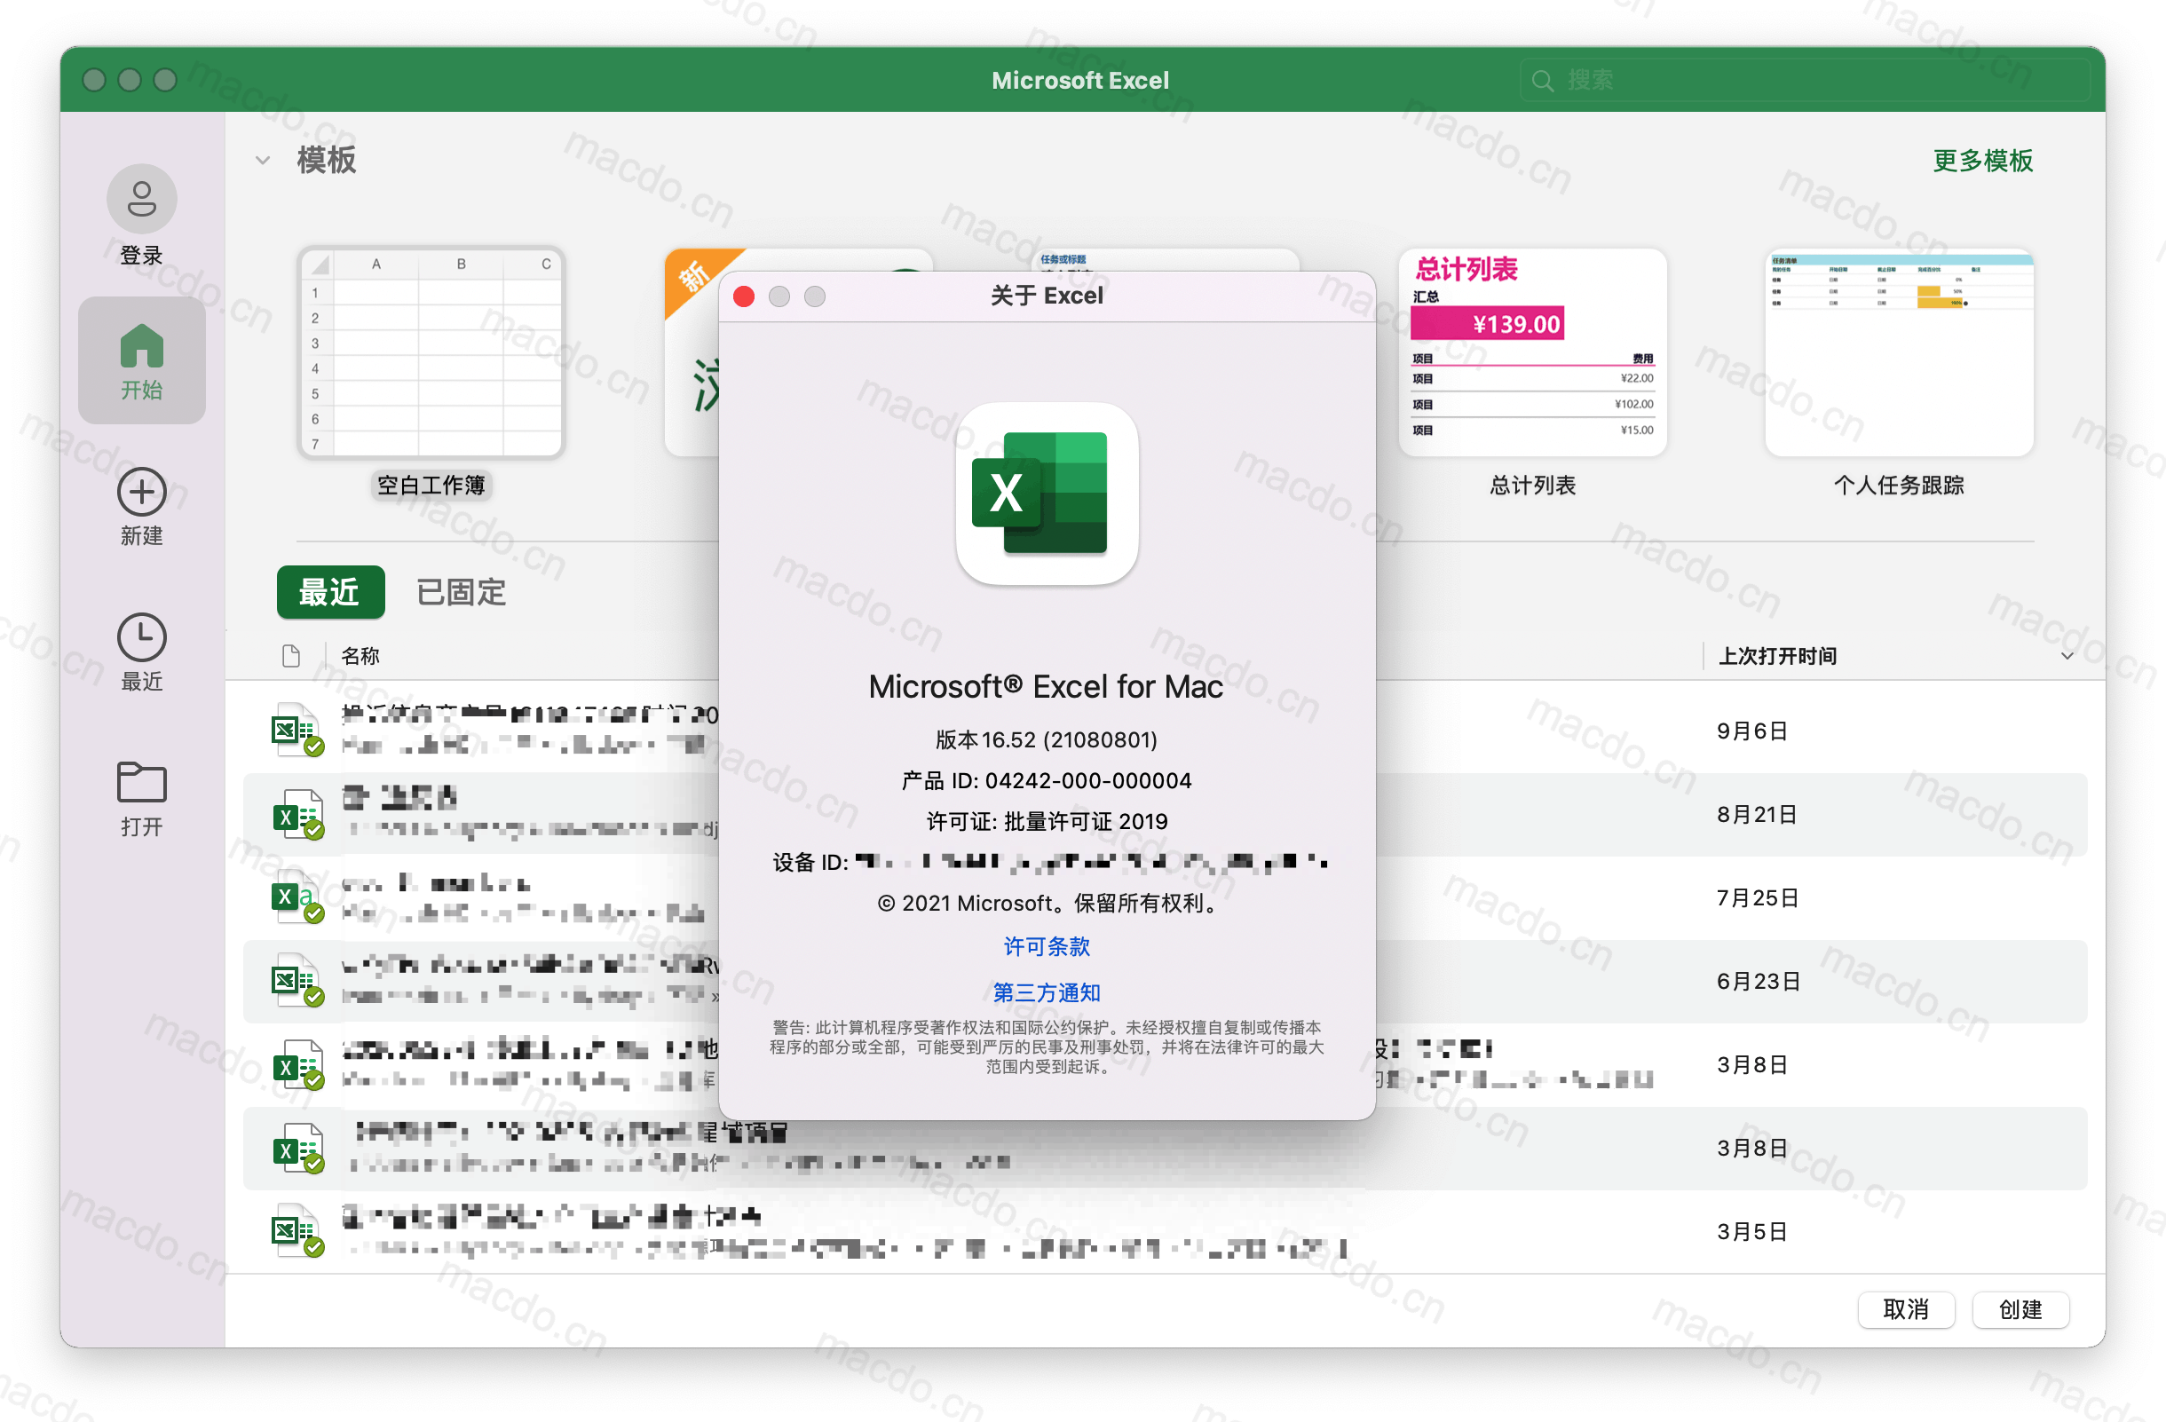Select the 空白工作簿 template thumbnail
This screenshot has height=1422, width=2166.
pyautogui.click(x=431, y=353)
